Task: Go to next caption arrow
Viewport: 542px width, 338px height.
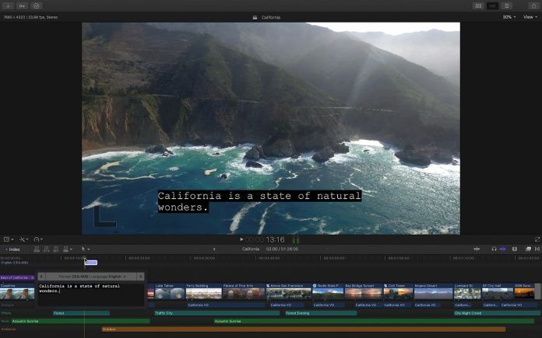Action: (140, 277)
